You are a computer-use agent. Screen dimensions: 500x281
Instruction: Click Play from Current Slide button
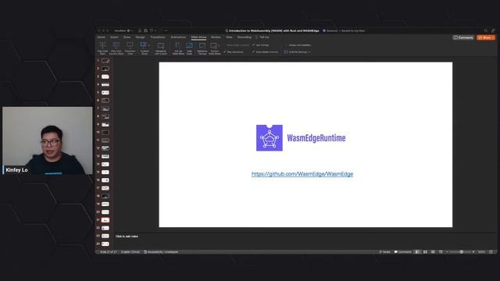click(116, 48)
